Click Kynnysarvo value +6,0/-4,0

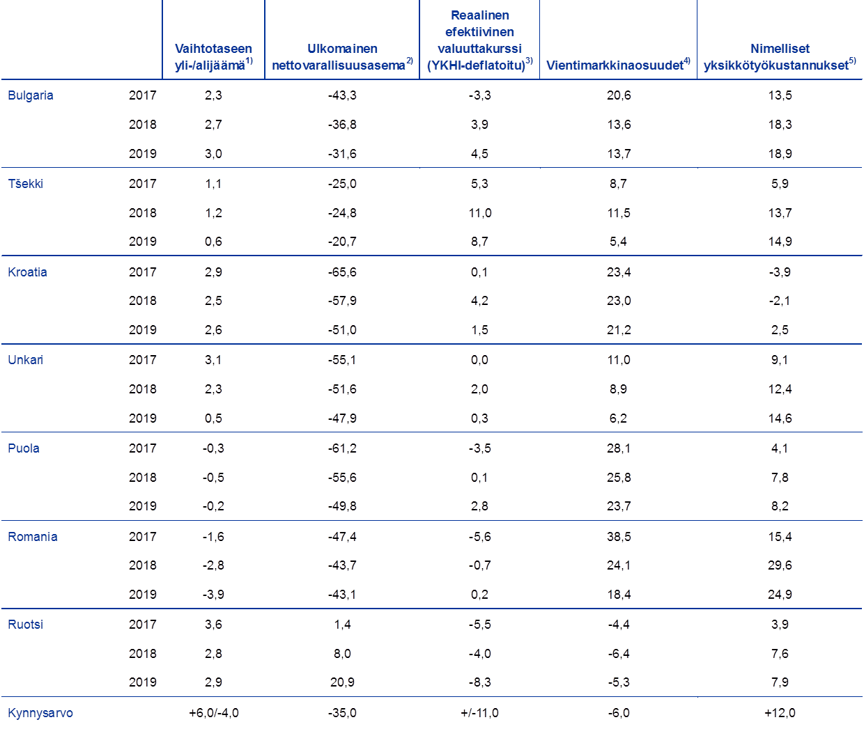[x=214, y=713]
